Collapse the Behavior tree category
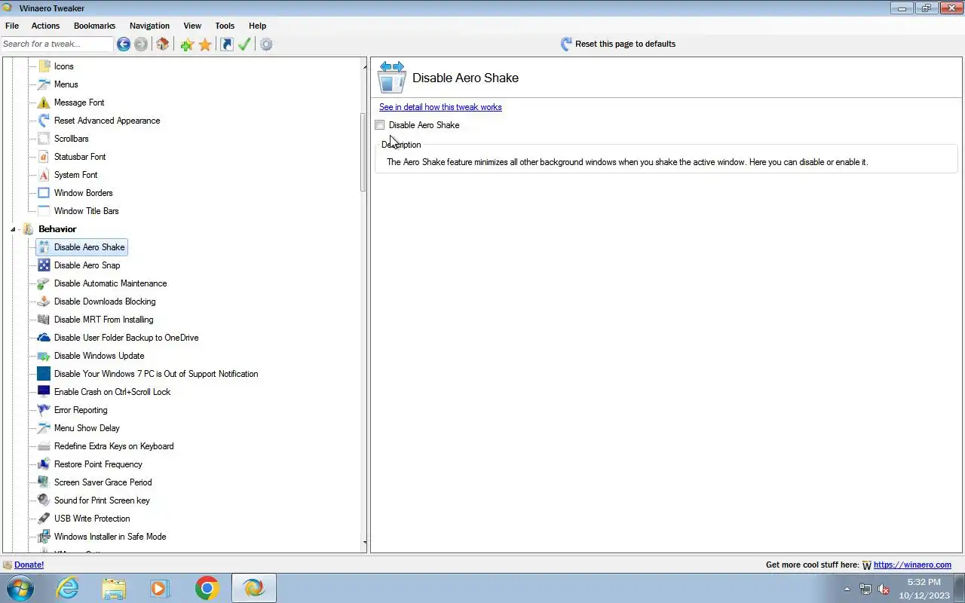This screenshot has width=965, height=603. (13, 229)
